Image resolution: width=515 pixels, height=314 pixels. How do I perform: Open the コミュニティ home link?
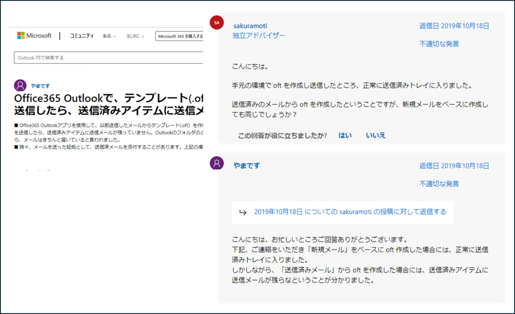82,36
